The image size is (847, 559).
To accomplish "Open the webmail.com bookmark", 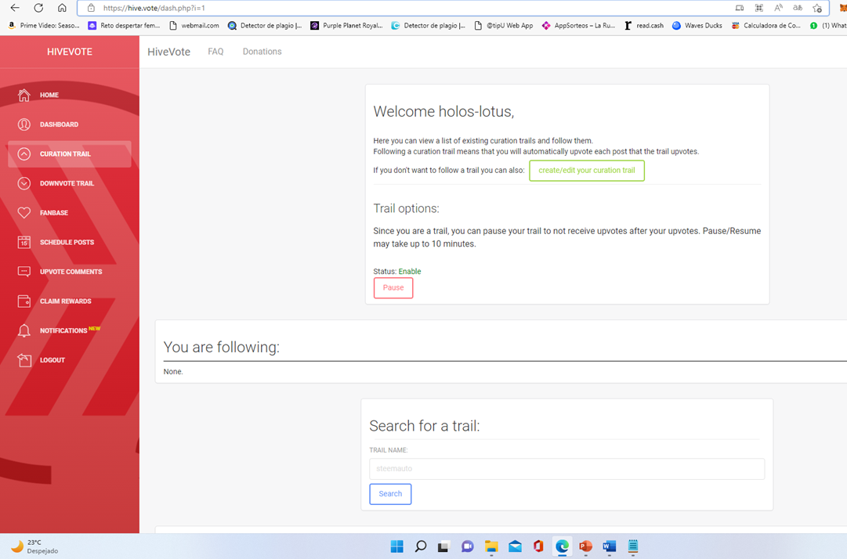I will coord(194,25).
